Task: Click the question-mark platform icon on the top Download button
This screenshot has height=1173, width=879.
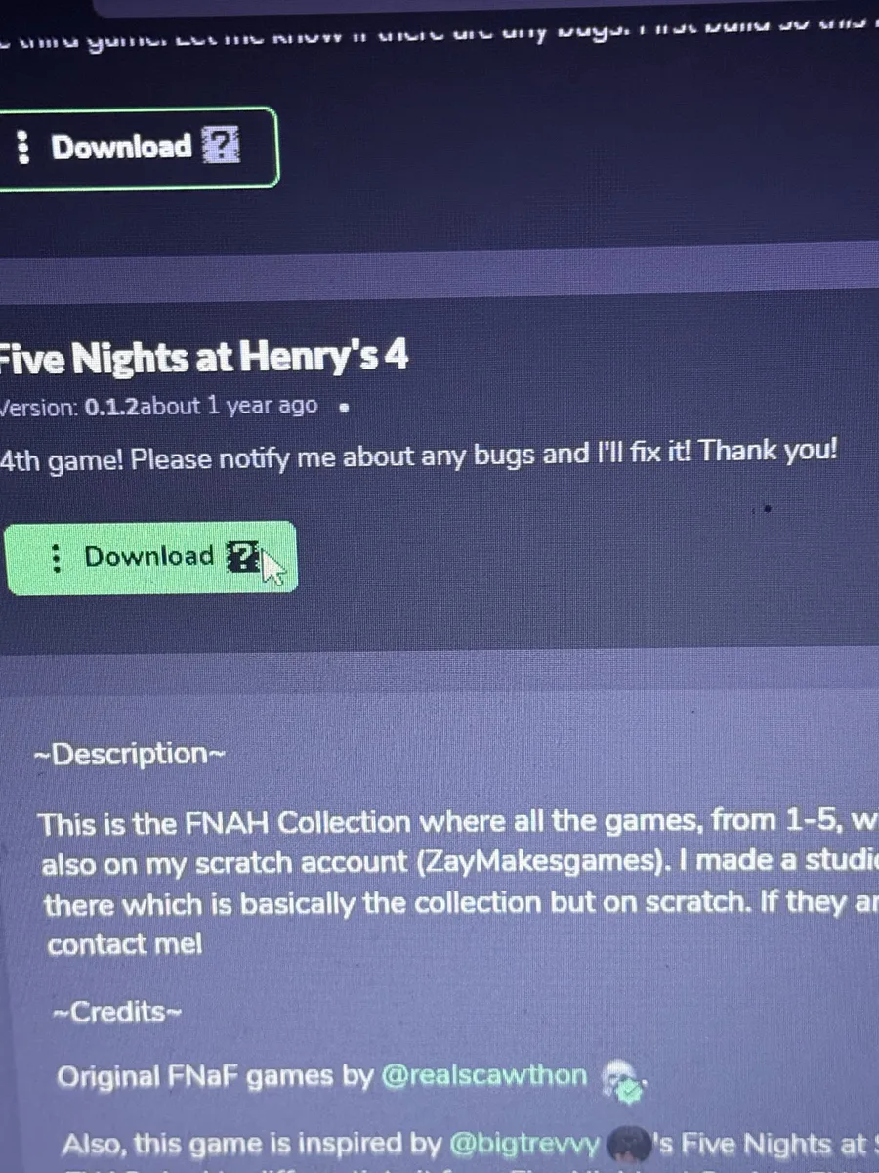Action: tap(220, 147)
